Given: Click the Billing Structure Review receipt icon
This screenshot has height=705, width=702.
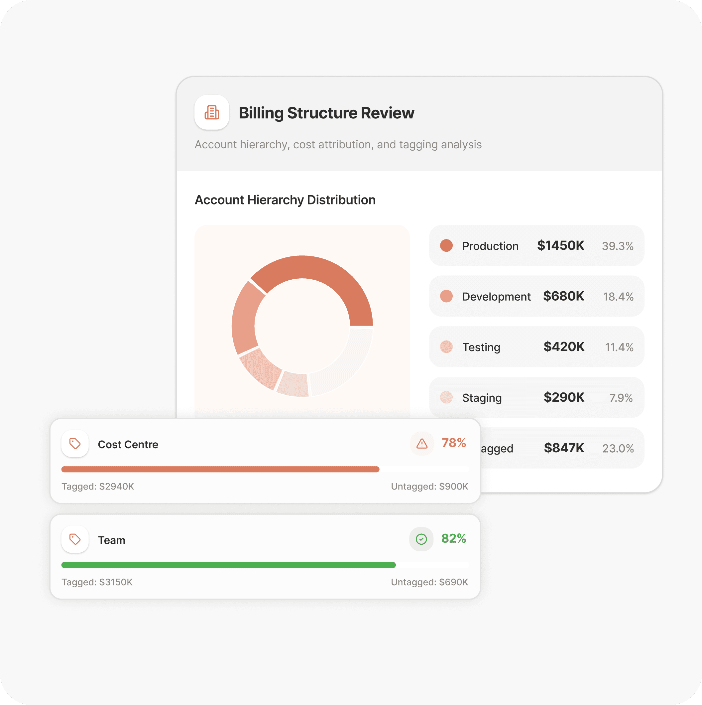Looking at the screenshot, I should coord(212,113).
